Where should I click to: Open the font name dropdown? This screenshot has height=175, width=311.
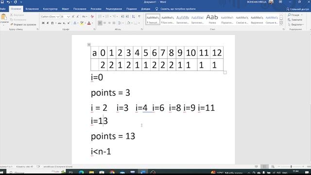pyautogui.click(x=58, y=17)
